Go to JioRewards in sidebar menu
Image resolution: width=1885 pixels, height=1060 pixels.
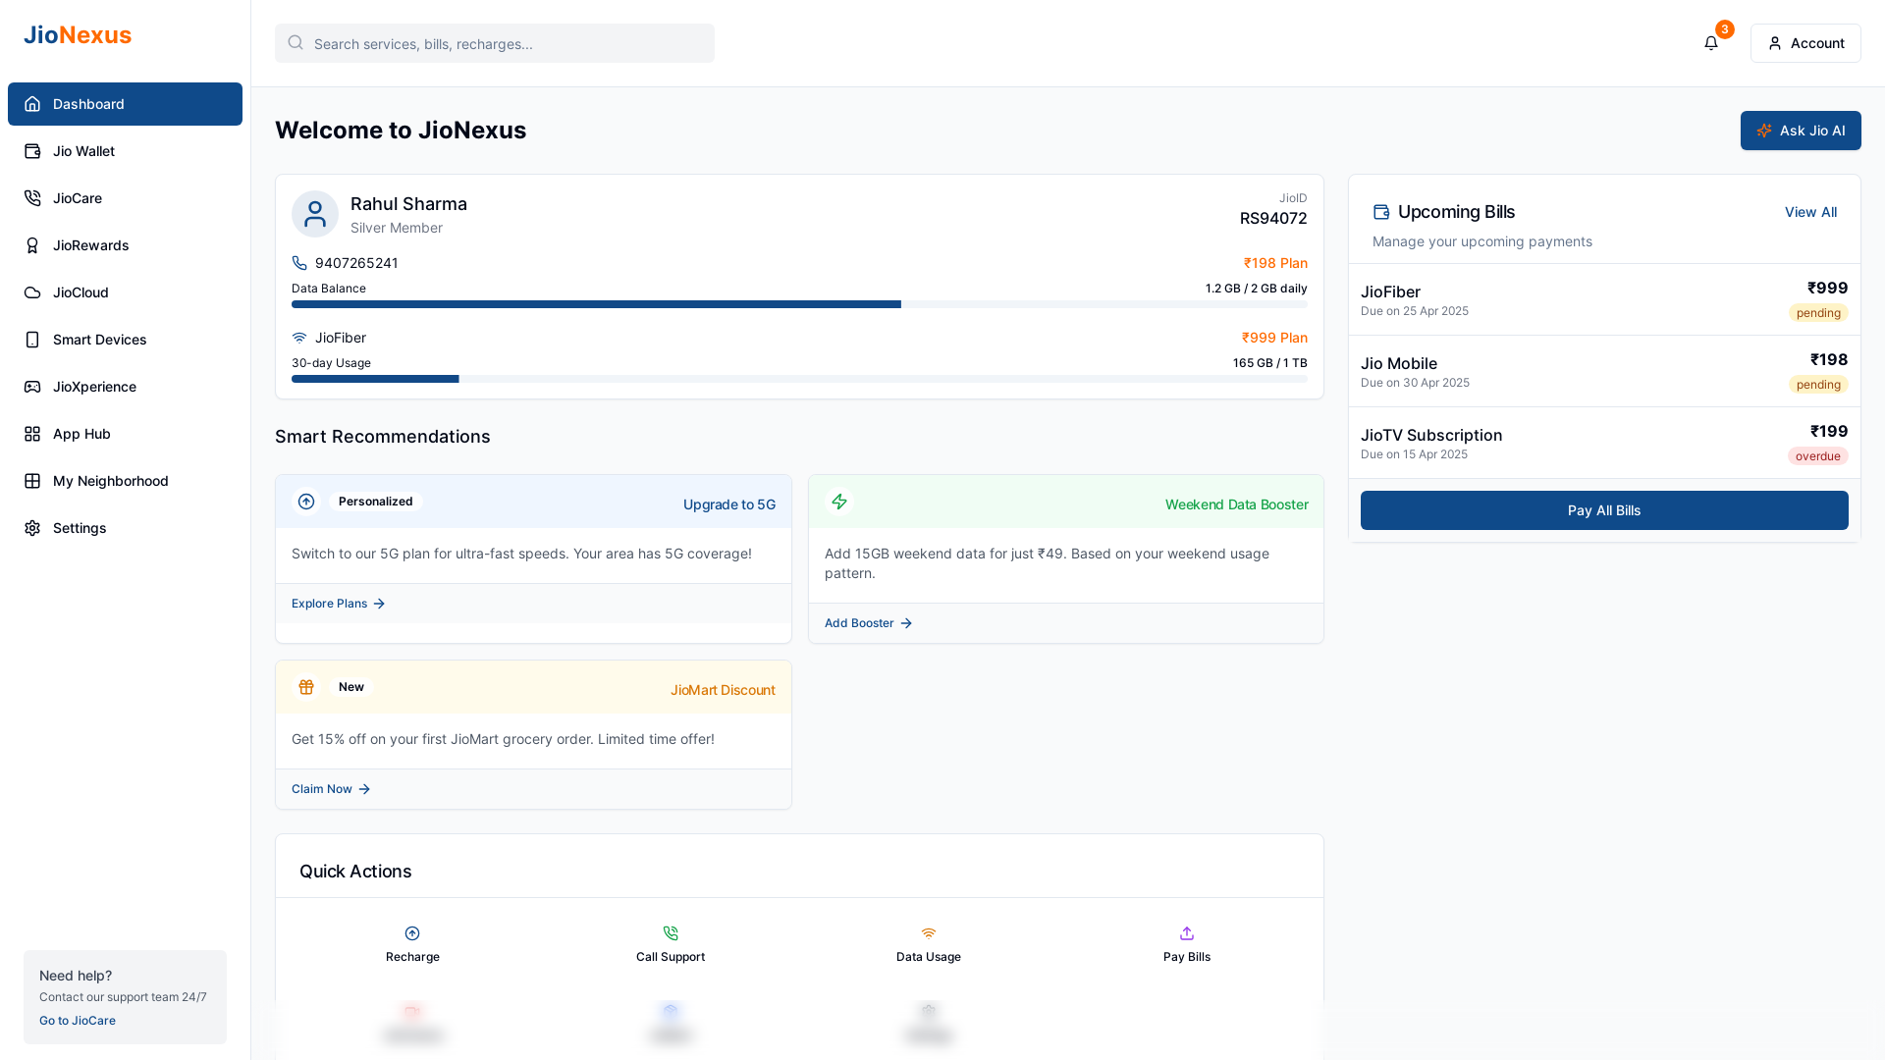pos(125,245)
